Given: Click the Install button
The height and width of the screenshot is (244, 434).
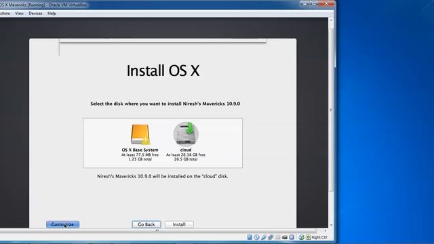Looking at the screenshot, I should coord(179,224).
